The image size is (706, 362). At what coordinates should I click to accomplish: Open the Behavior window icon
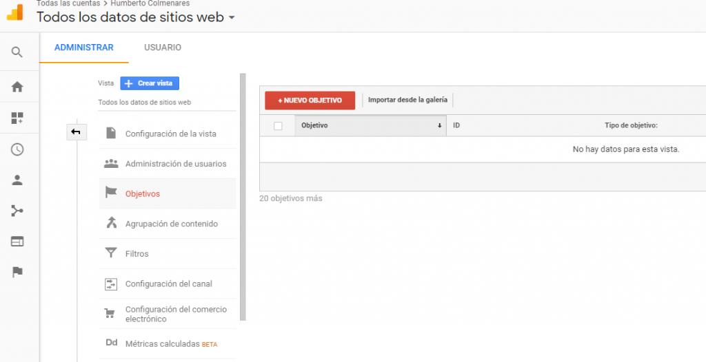click(x=17, y=242)
